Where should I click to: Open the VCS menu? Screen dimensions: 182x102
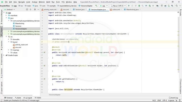pos(63,2)
